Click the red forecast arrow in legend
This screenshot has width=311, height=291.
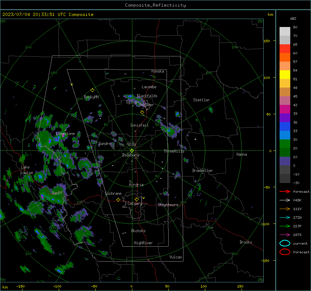(285, 191)
